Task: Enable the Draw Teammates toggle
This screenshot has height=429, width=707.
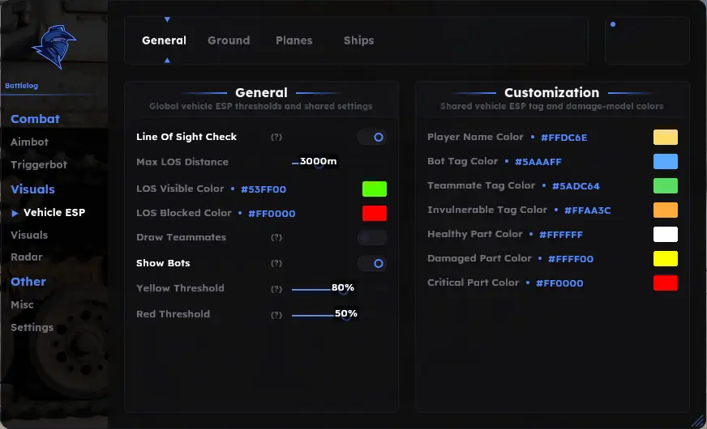Action: [372, 237]
